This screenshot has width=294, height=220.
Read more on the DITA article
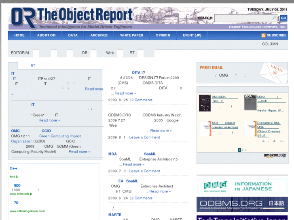pyautogui.click(x=125, y=93)
